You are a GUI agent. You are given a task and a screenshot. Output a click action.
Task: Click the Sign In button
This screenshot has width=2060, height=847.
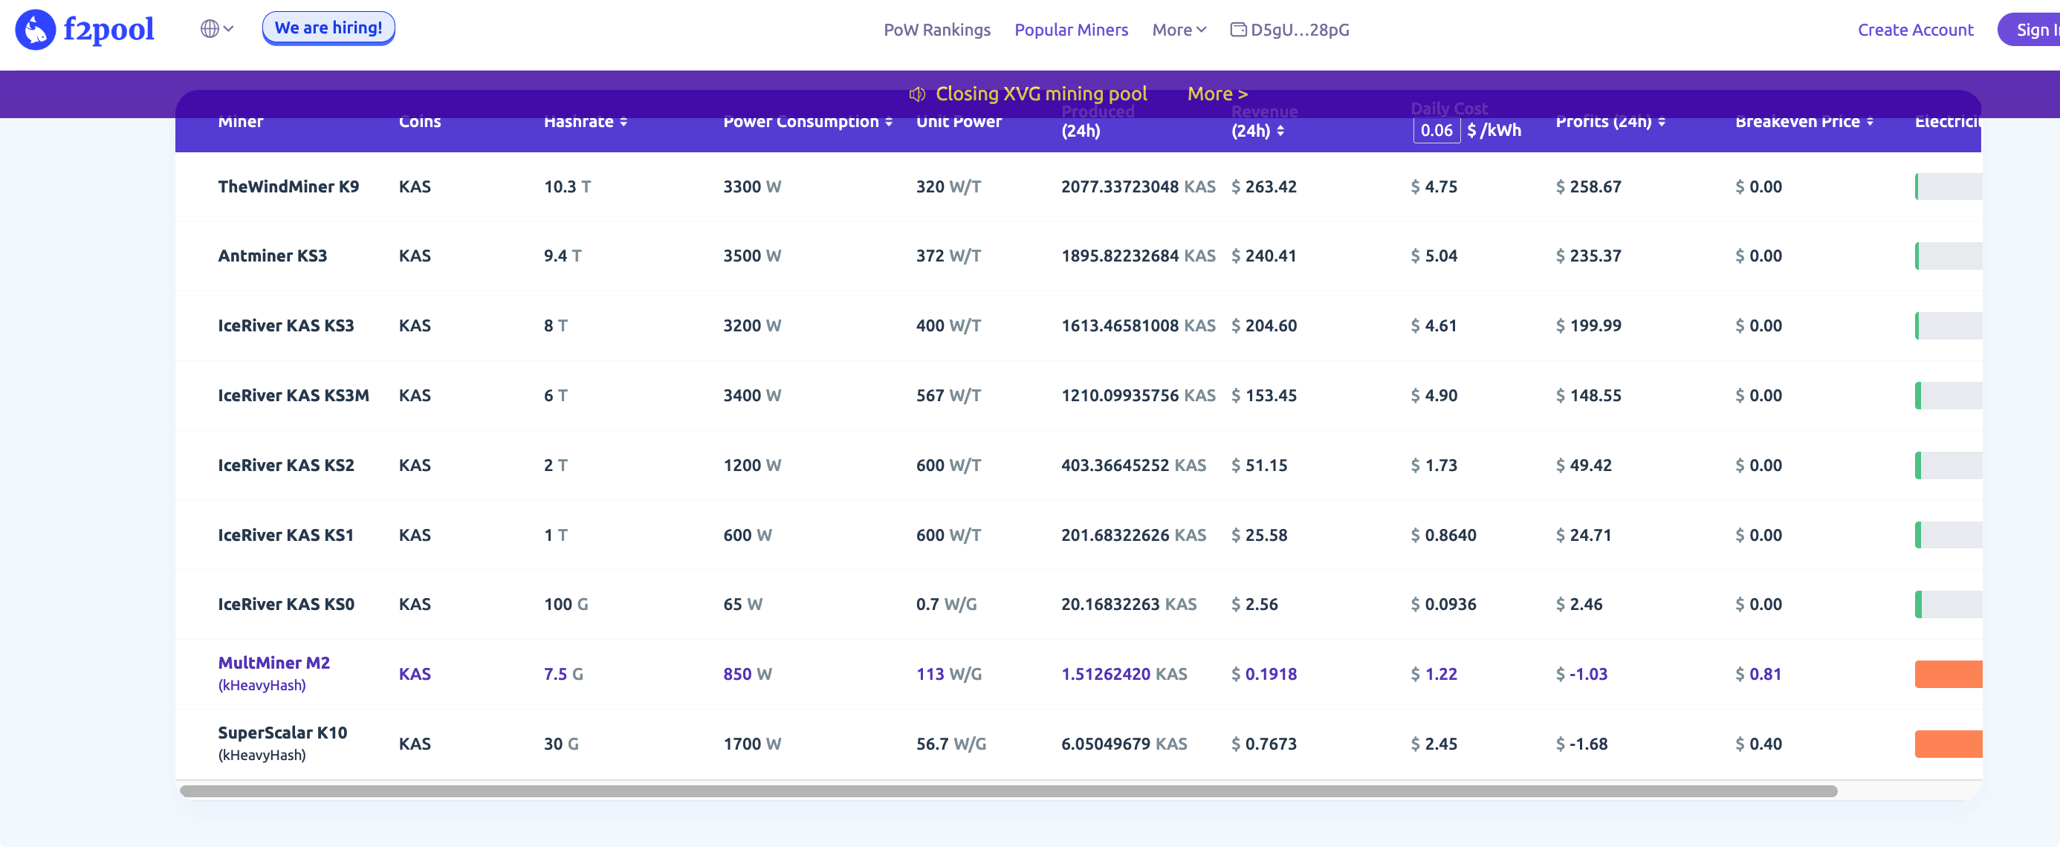click(2029, 30)
